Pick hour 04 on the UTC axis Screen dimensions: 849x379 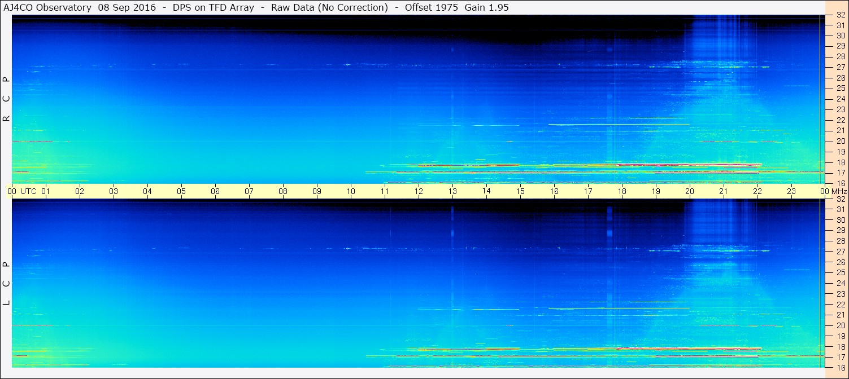pyautogui.click(x=147, y=191)
